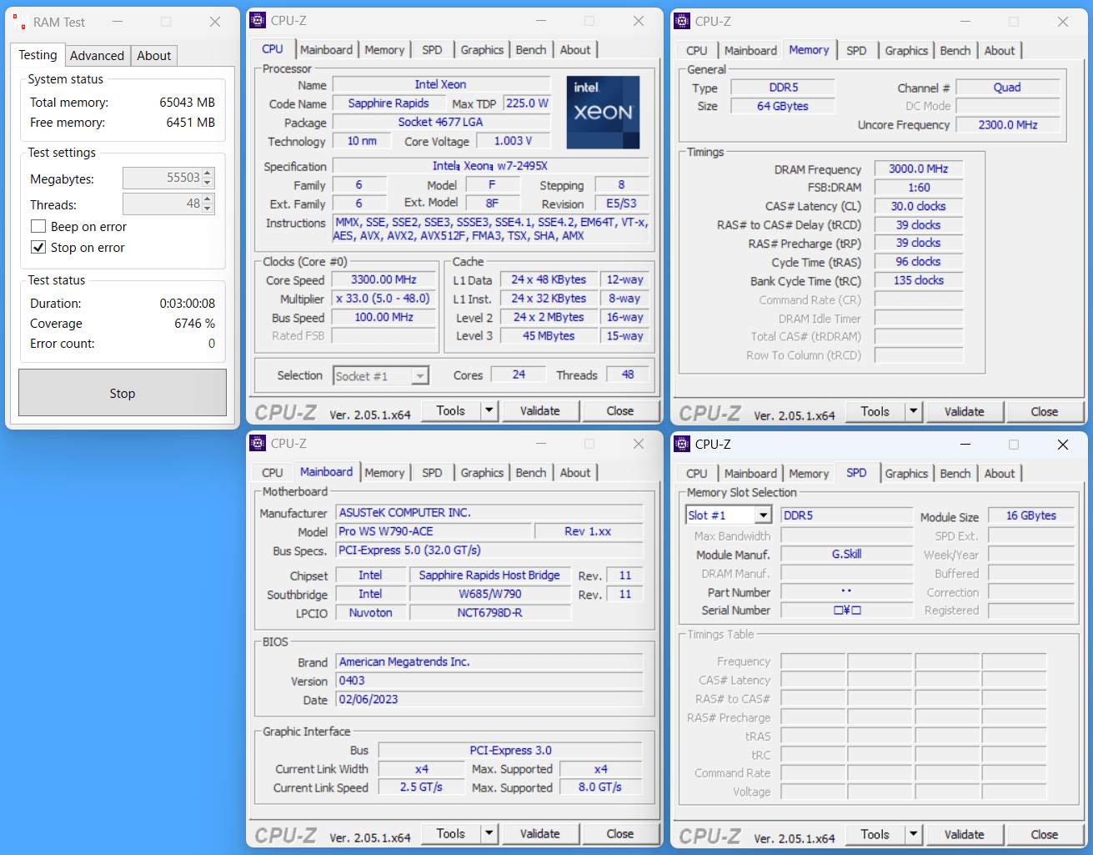Screen dimensions: 1093x855
Task: Open Tools dropdown arrow in Mainboard tab window
Action: [489, 833]
